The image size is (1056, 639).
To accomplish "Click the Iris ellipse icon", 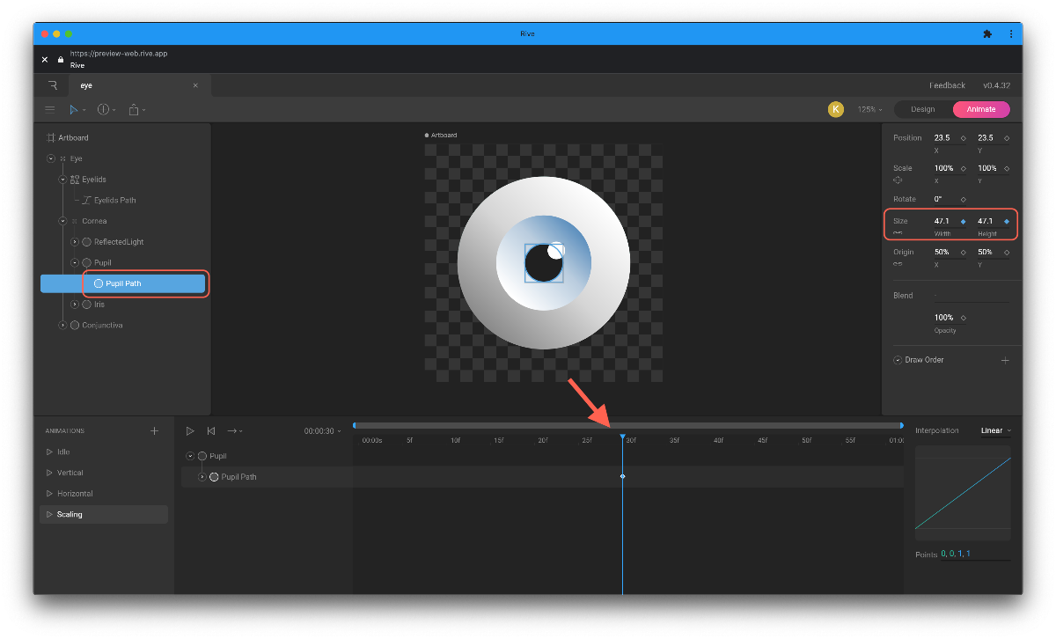I will [86, 305].
